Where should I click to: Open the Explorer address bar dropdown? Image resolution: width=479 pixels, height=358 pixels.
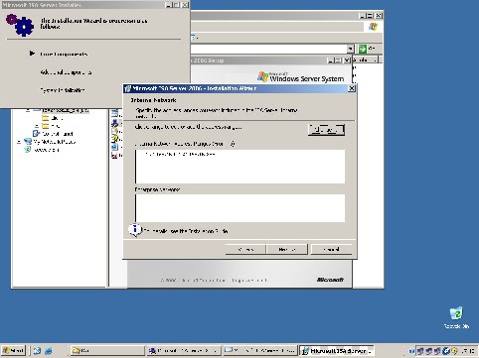pos(351,49)
